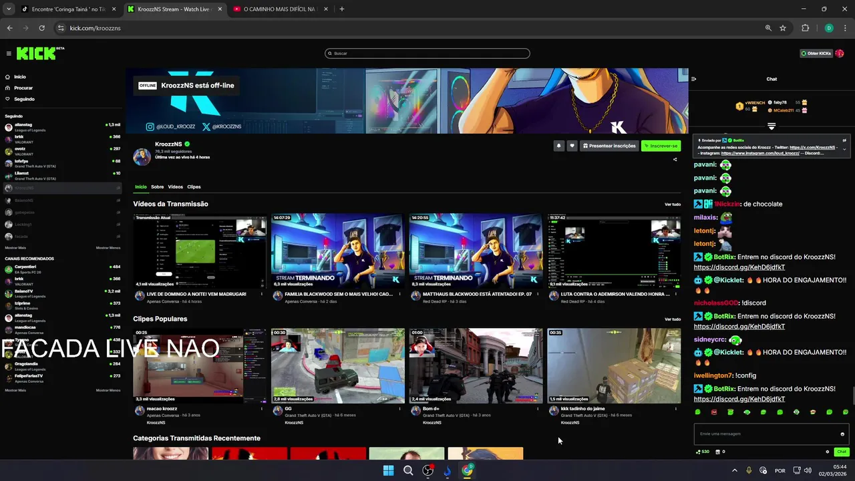Open the Bom d+ clip thumbnail
Viewport: 855px width, 481px height.
coord(476,366)
